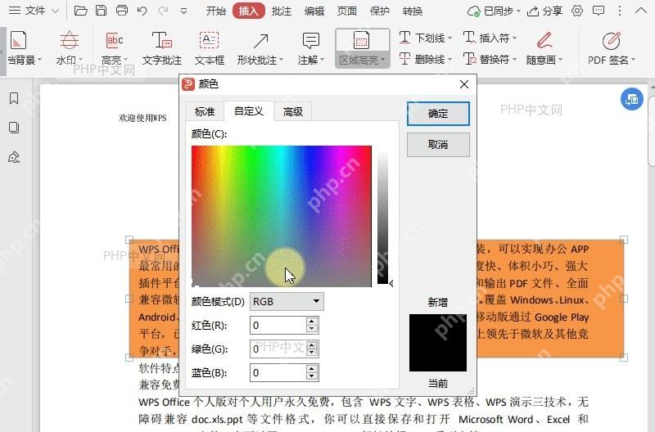Click the 替换符 replace mark tool
Image resolution: width=655 pixels, height=432 pixels.
(x=490, y=59)
